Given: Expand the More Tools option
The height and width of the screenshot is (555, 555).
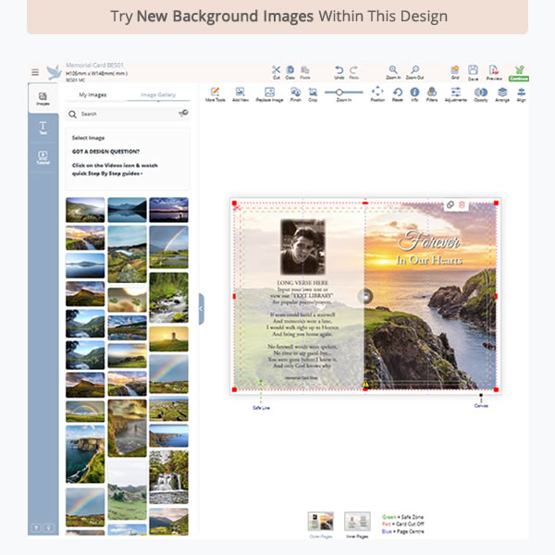Looking at the screenshot, I should pos(215,93).
